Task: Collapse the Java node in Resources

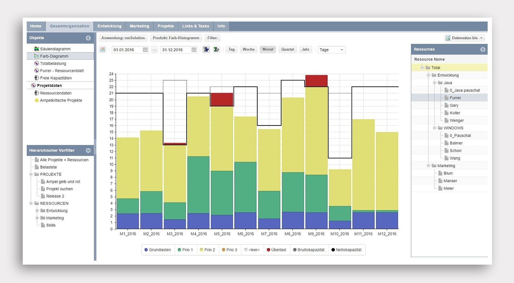Action: (x=435, y=83)
